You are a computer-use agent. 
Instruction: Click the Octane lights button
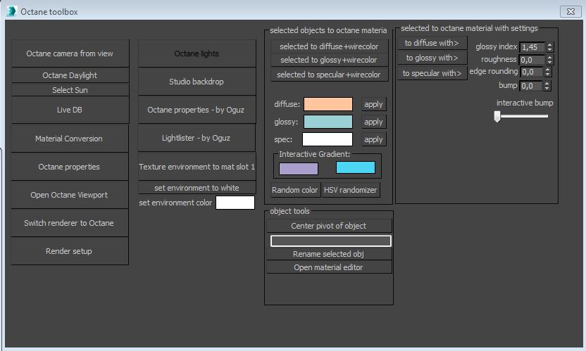[x=197, y=53]
